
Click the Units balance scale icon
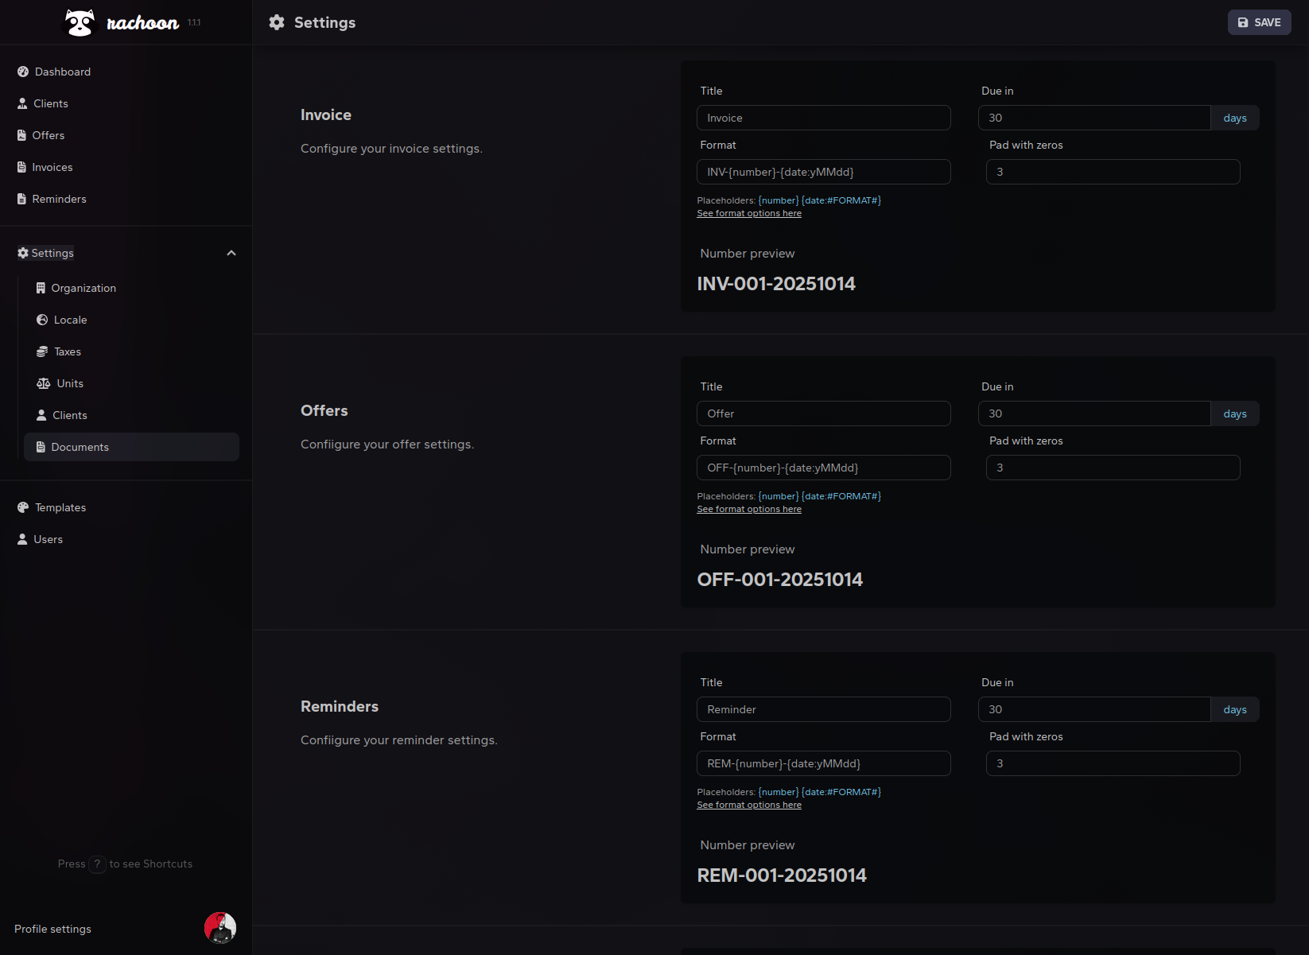[43, 383]
